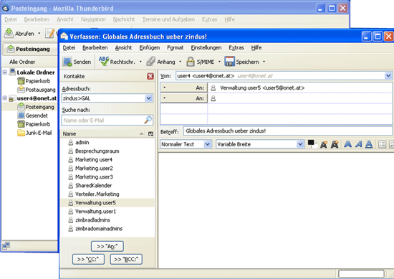Image resolution: width=394 pixels, height=279 pixels.
Task: Click online status icon in main window
Action: (6, 245)
